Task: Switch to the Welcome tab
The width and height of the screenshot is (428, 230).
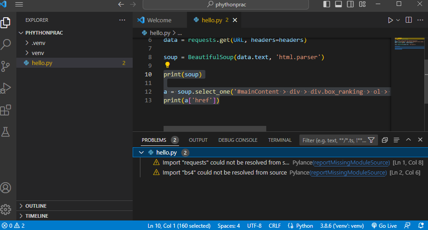Action: click(x=159, y=20)
